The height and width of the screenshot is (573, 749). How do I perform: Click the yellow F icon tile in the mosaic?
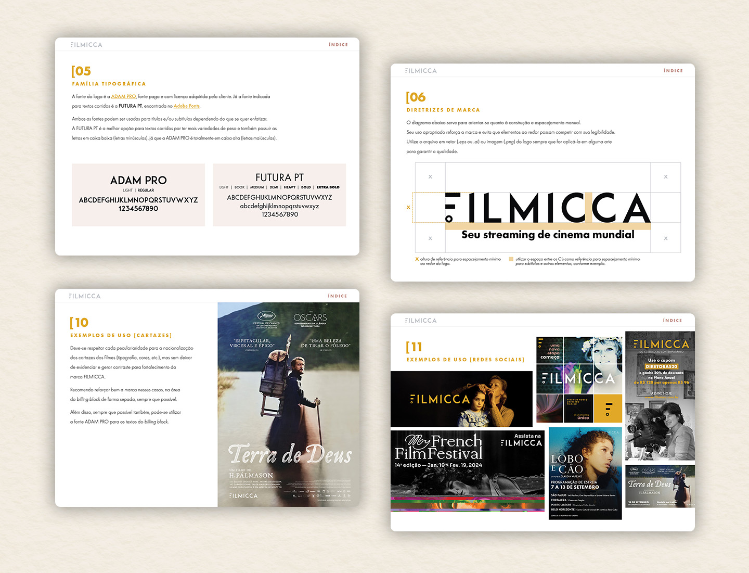click(x=608, y=409)
